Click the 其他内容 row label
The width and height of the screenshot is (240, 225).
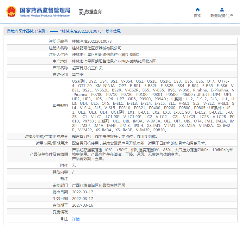tap(60, 172)
